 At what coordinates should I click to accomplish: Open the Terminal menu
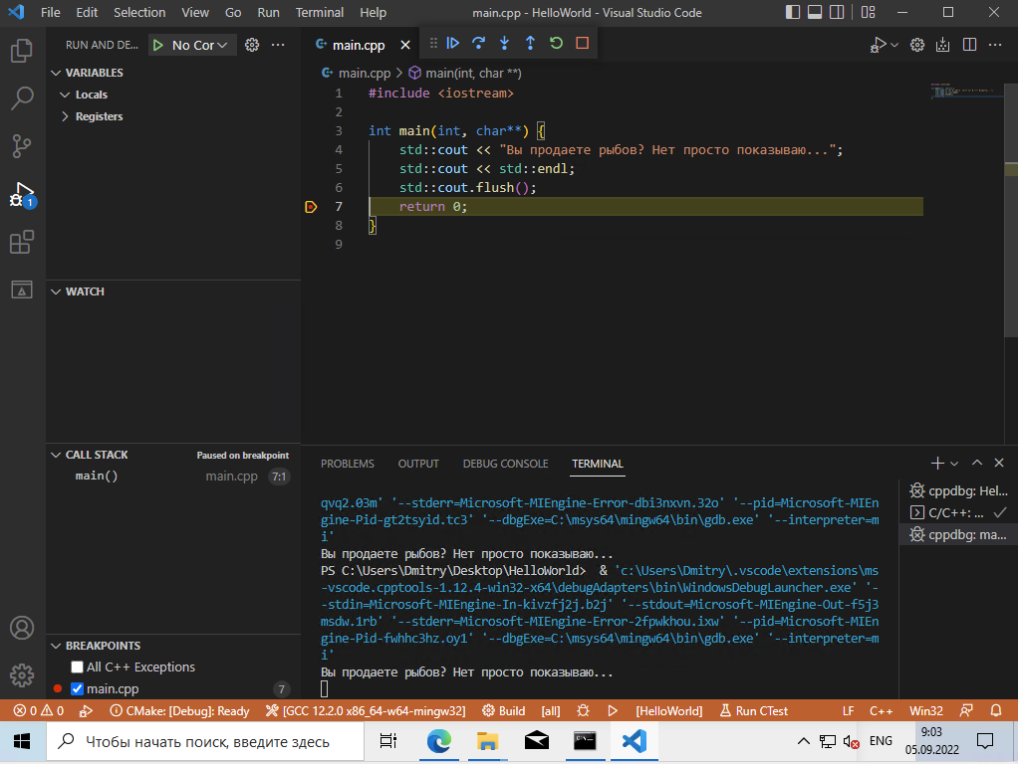(x=319, y=12)
